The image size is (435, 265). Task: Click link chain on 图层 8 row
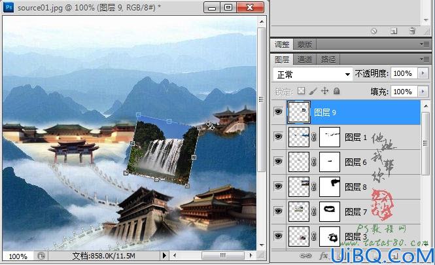[x=314, y=186]
